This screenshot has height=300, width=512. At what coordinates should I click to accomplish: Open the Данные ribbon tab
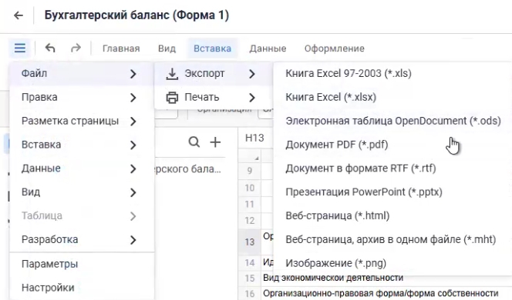point(268,48)
